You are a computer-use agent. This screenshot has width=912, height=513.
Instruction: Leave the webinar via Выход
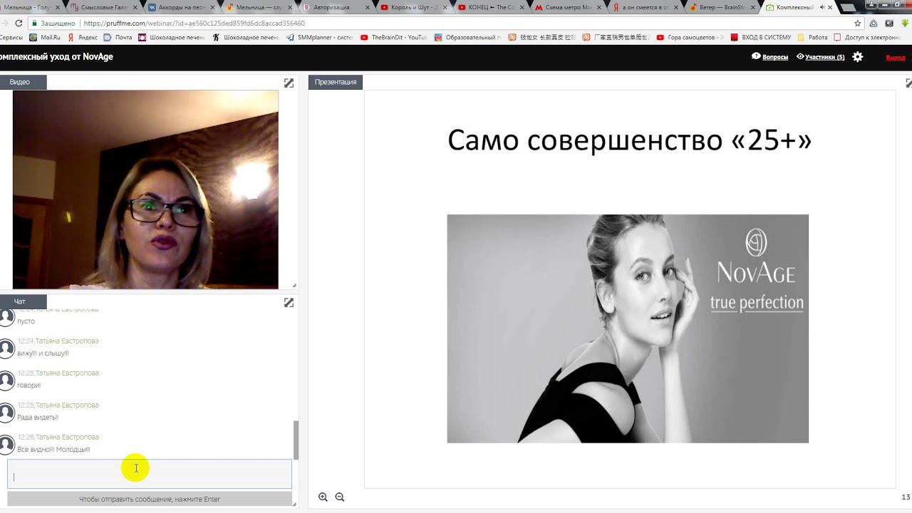(896, 58)
